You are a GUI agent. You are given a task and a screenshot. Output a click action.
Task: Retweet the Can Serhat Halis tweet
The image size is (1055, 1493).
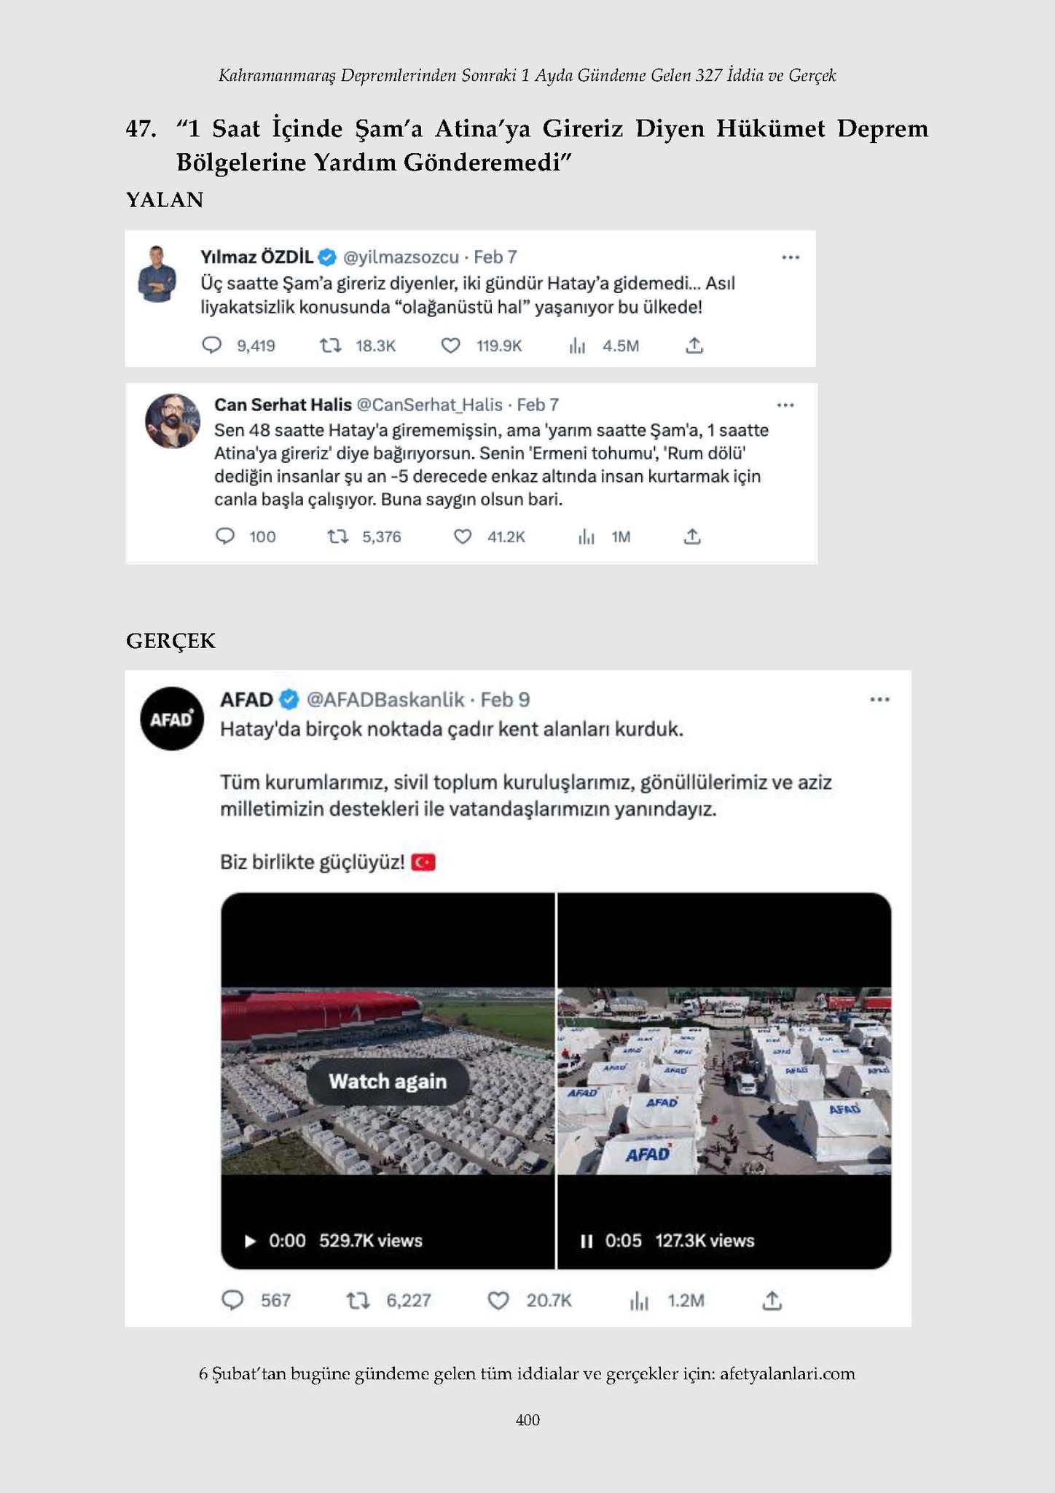click(x=337, y=537)
